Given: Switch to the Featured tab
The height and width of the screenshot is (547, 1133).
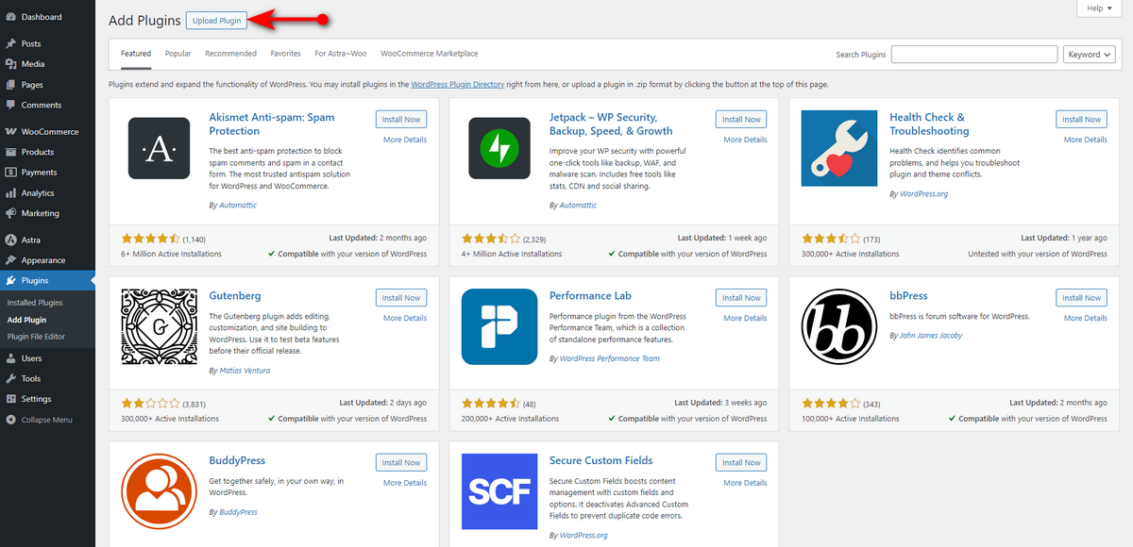Looking at the screenshot, I should tap(136, 54).
